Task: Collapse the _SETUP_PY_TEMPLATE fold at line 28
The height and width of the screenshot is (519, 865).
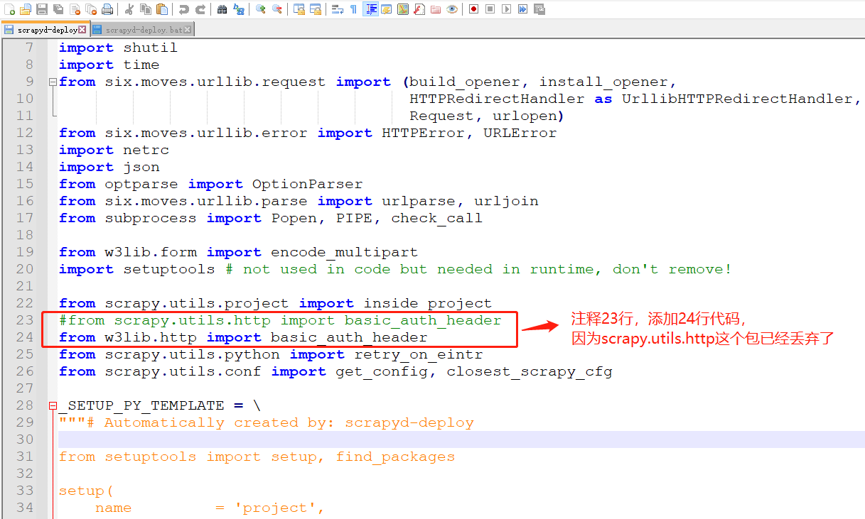Action: 52,405
